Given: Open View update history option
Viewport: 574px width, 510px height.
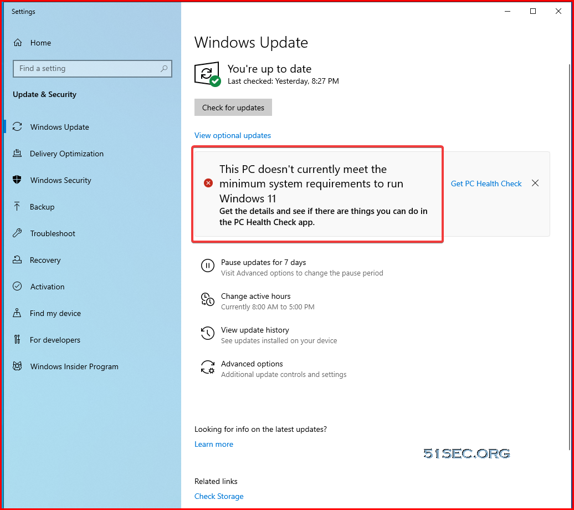Looking at the screenshot, I should pyautogui.click(x=255, y=330).
